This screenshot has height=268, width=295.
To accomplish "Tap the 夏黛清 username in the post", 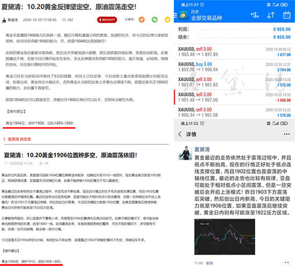I will coord(202,149).
